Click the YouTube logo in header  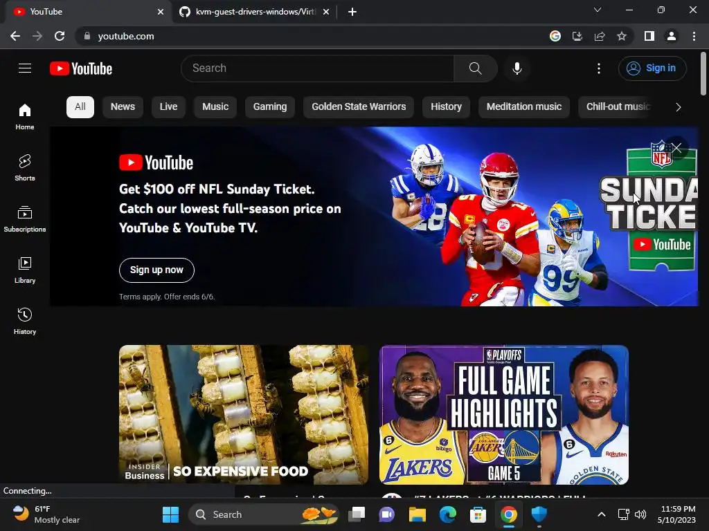click(81, 68)
